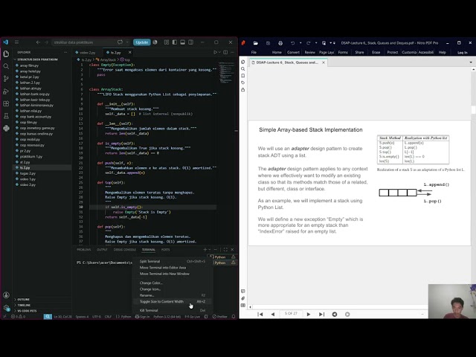Click the Redo icon in Nitro PDF toolbar
This screenshot has width=476, height=357.
click(x=308, y=43)
